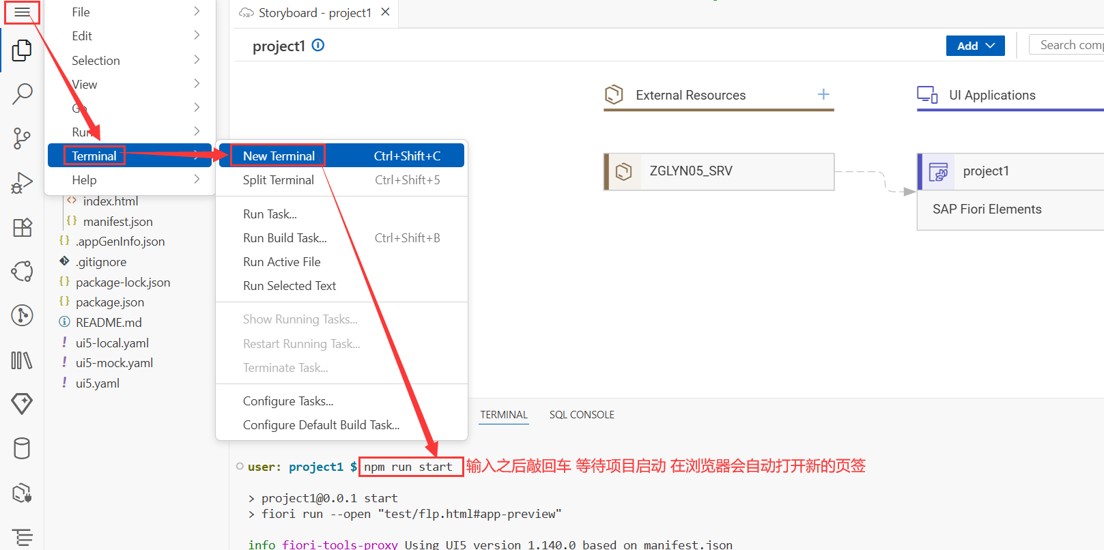Expand the File submenu arrow
Image resolution: width=1104 pixels, height=550 pixels.
(x=197, y=12)
